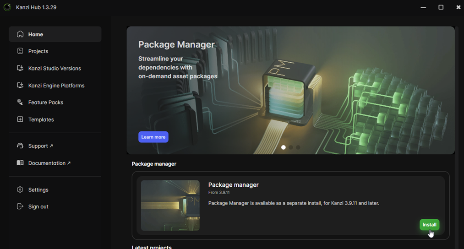Click the banner headline 'Package Manager'
The image size is (464, 249).
(176, 44)
